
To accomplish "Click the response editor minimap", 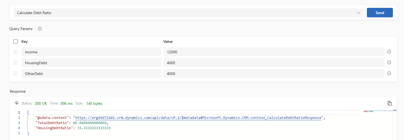I will pos(377,111).
